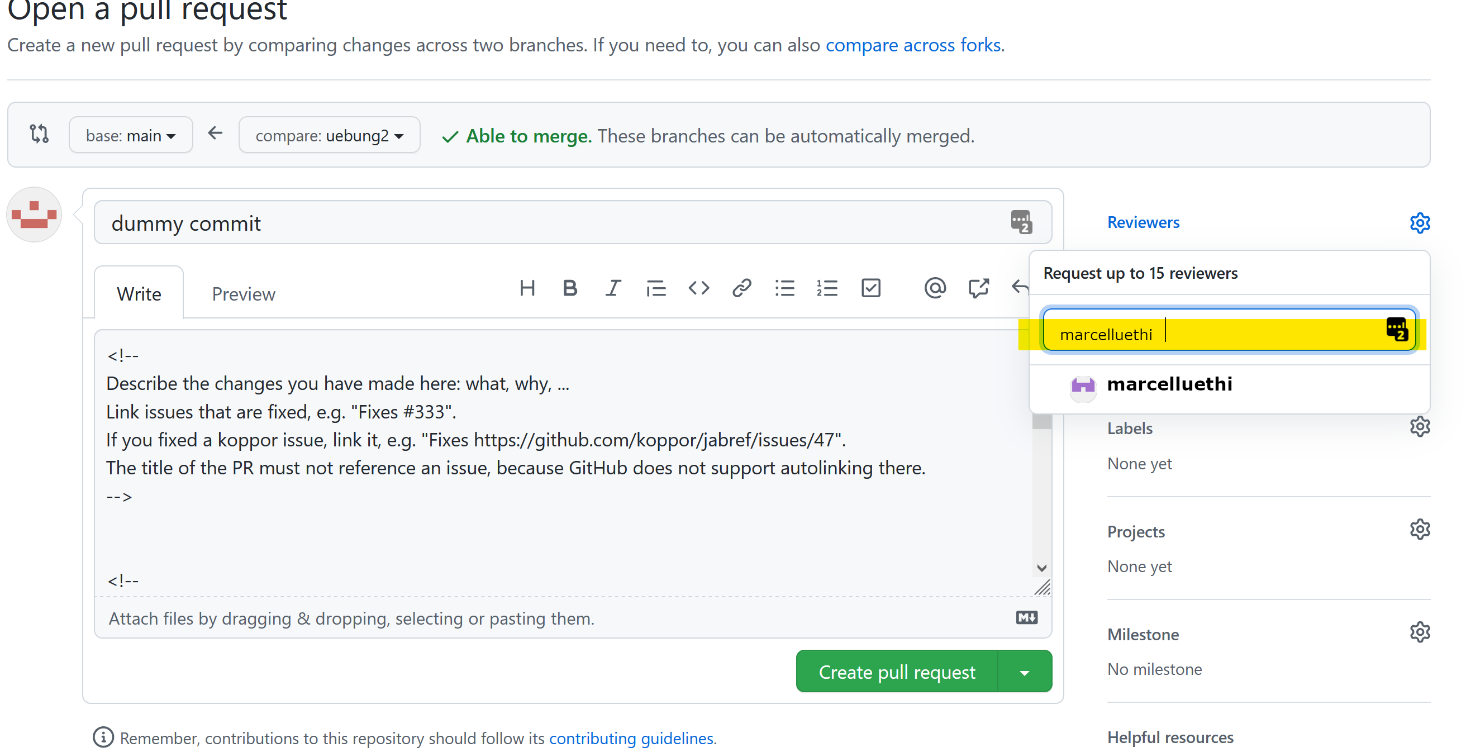
Task: Click the compare across forks link
Action: 913,45
